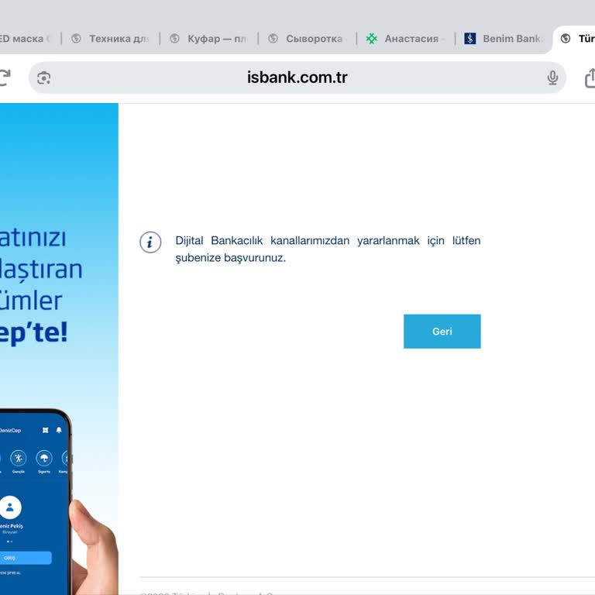Screen dimensions: 595x595
Task: Click the 'şubenize başvurunuz.' text line
Action: 230,258
